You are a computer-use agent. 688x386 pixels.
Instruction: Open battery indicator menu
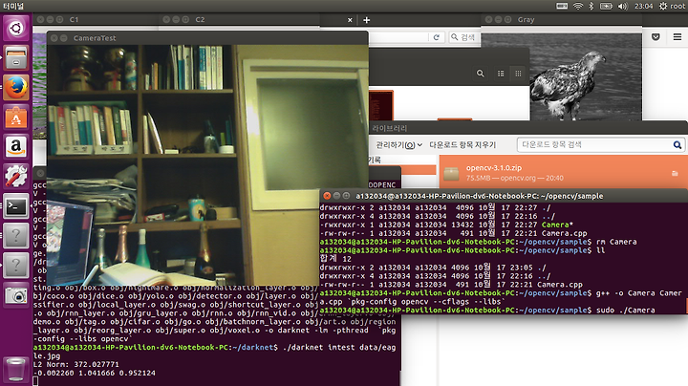[x=606, y=6]
